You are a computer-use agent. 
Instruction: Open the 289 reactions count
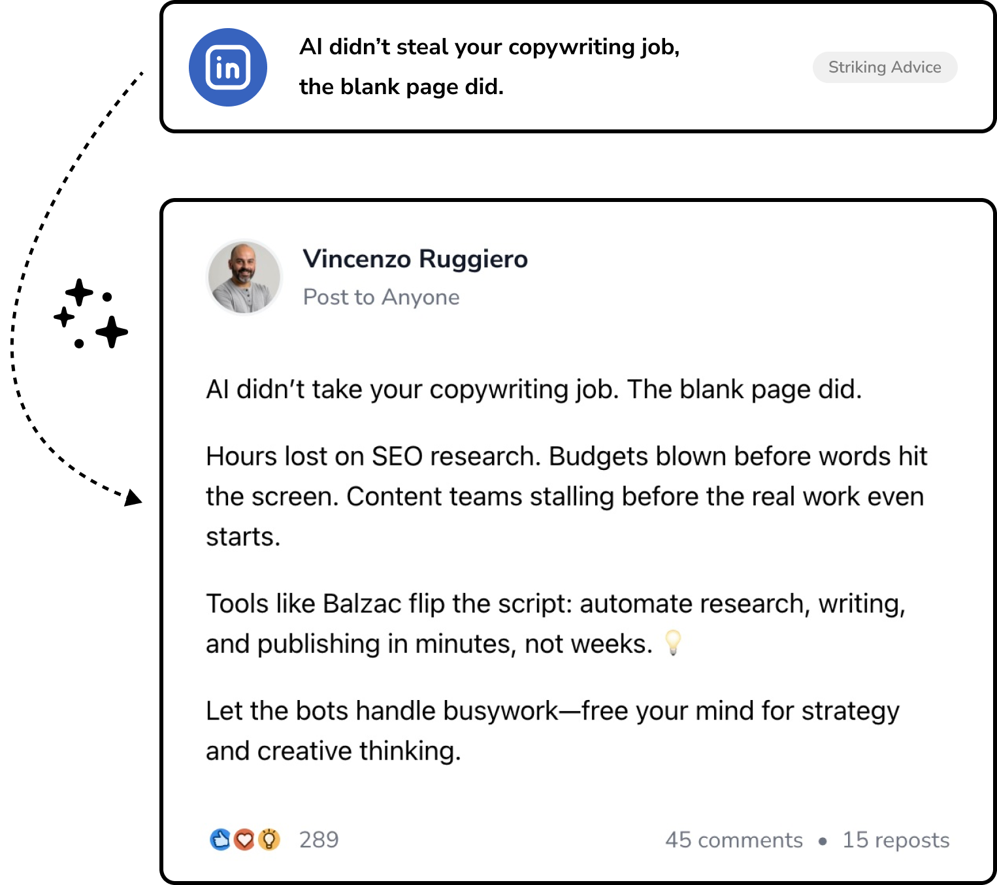(319, 839)
